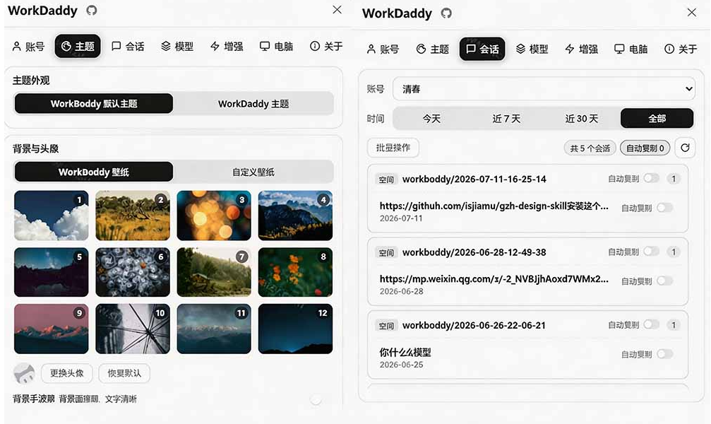Pick wallpaper 1 clouds thumbnail

pos(52,216)
